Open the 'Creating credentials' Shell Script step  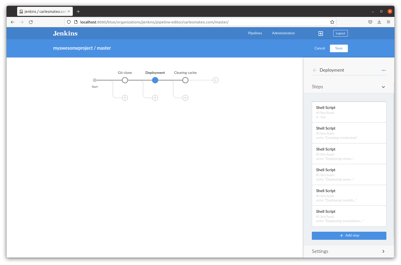point(349,133)
